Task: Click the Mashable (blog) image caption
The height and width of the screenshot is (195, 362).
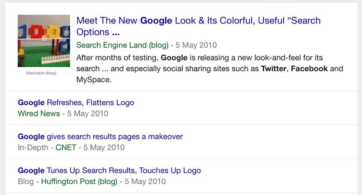Action: (41, 73)
